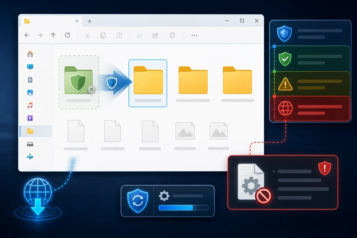This screenshot has height=238, width=357.
Task: Open Desktop monitor icon in sidebar
Action: tap(30, 67)
